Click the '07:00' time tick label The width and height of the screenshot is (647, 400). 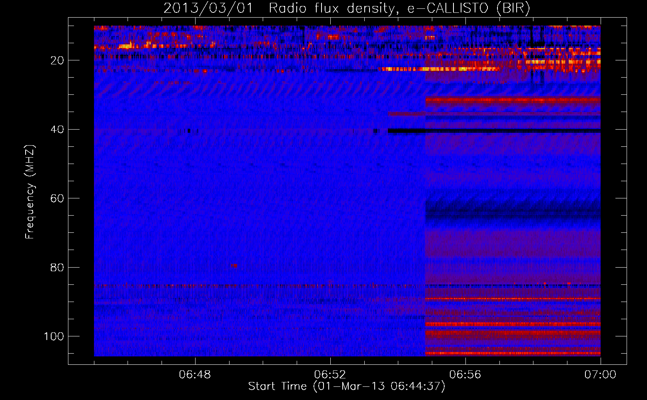[600, 375]
